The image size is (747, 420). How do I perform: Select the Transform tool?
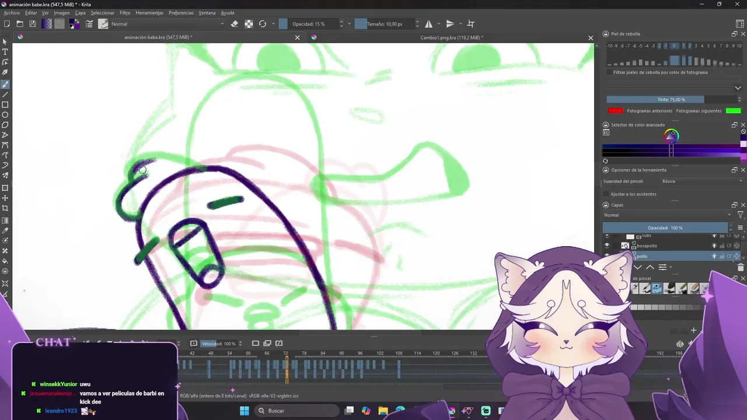pos(5,187)
